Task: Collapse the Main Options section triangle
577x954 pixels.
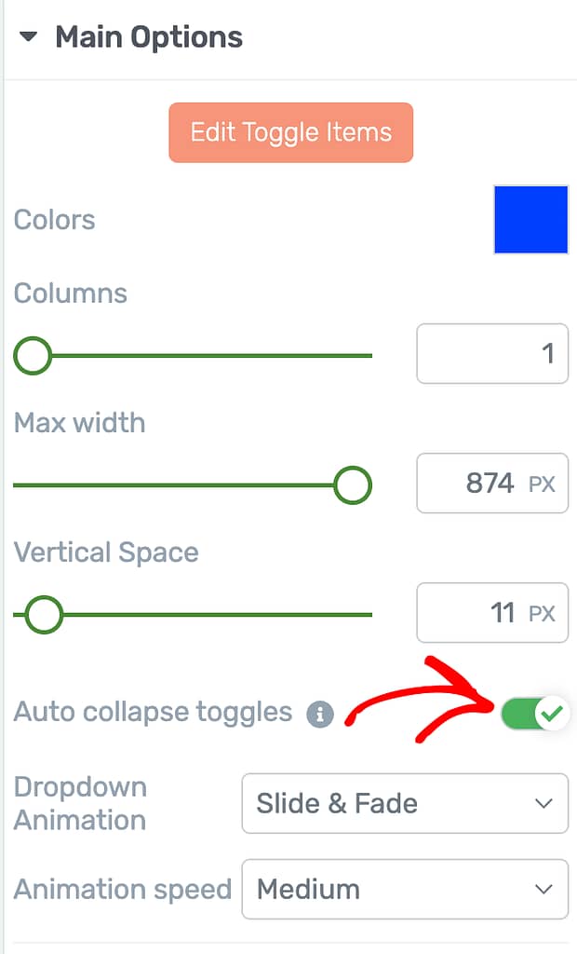Action: point(28,36)
